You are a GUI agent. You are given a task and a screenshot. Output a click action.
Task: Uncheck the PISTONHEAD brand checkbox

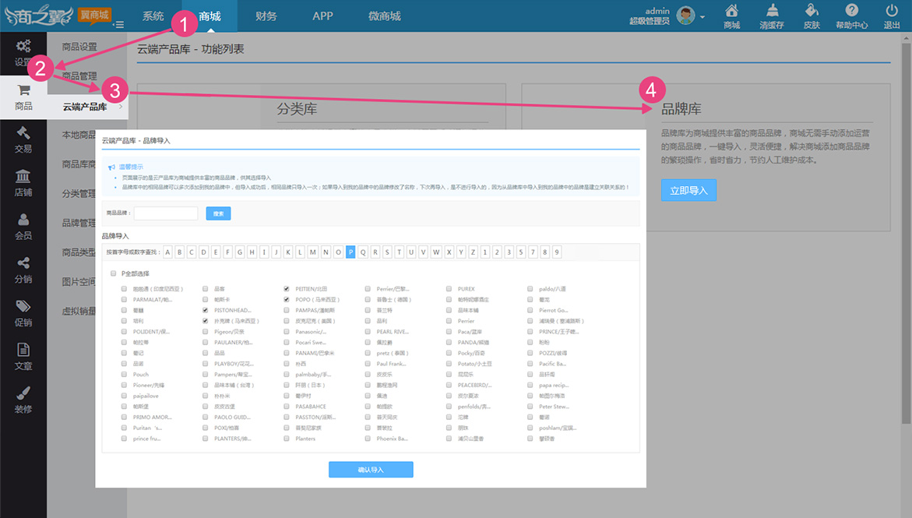[x=206, y=310]
